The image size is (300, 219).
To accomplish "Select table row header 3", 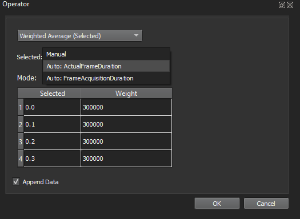I will pos(21,141).
